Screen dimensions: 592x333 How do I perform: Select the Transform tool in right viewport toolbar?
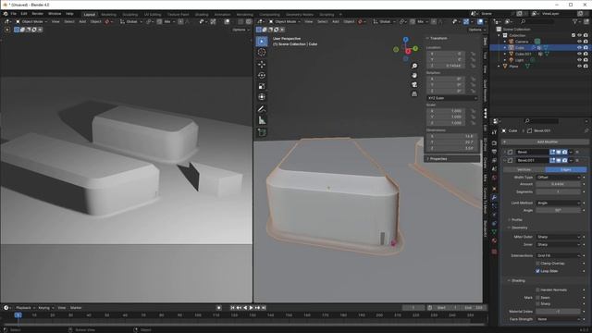click(261, 97)
